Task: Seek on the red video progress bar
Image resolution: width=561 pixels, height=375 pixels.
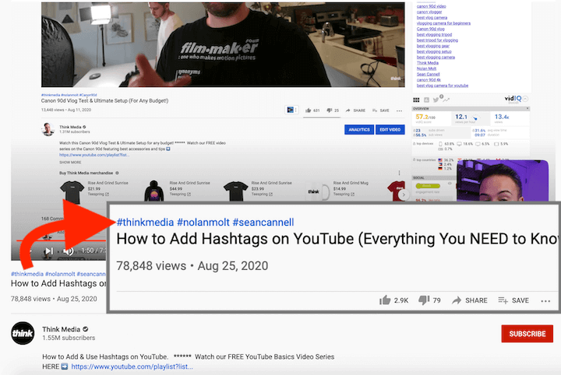Action: [61, 240]
